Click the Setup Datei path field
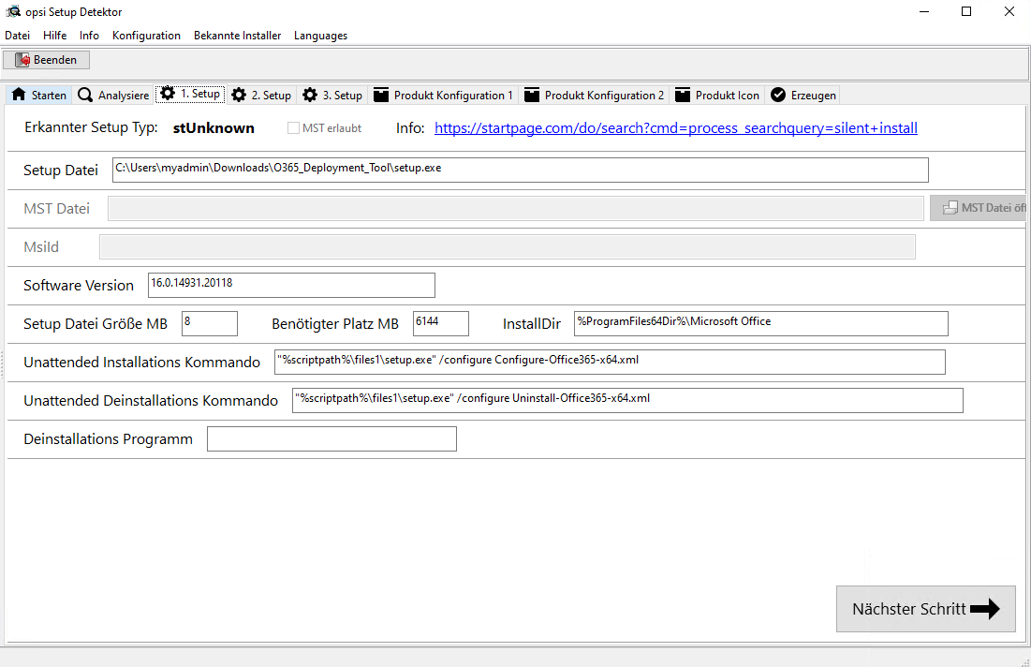Viewport: 1031px width, 667px height. coord(520,170)
